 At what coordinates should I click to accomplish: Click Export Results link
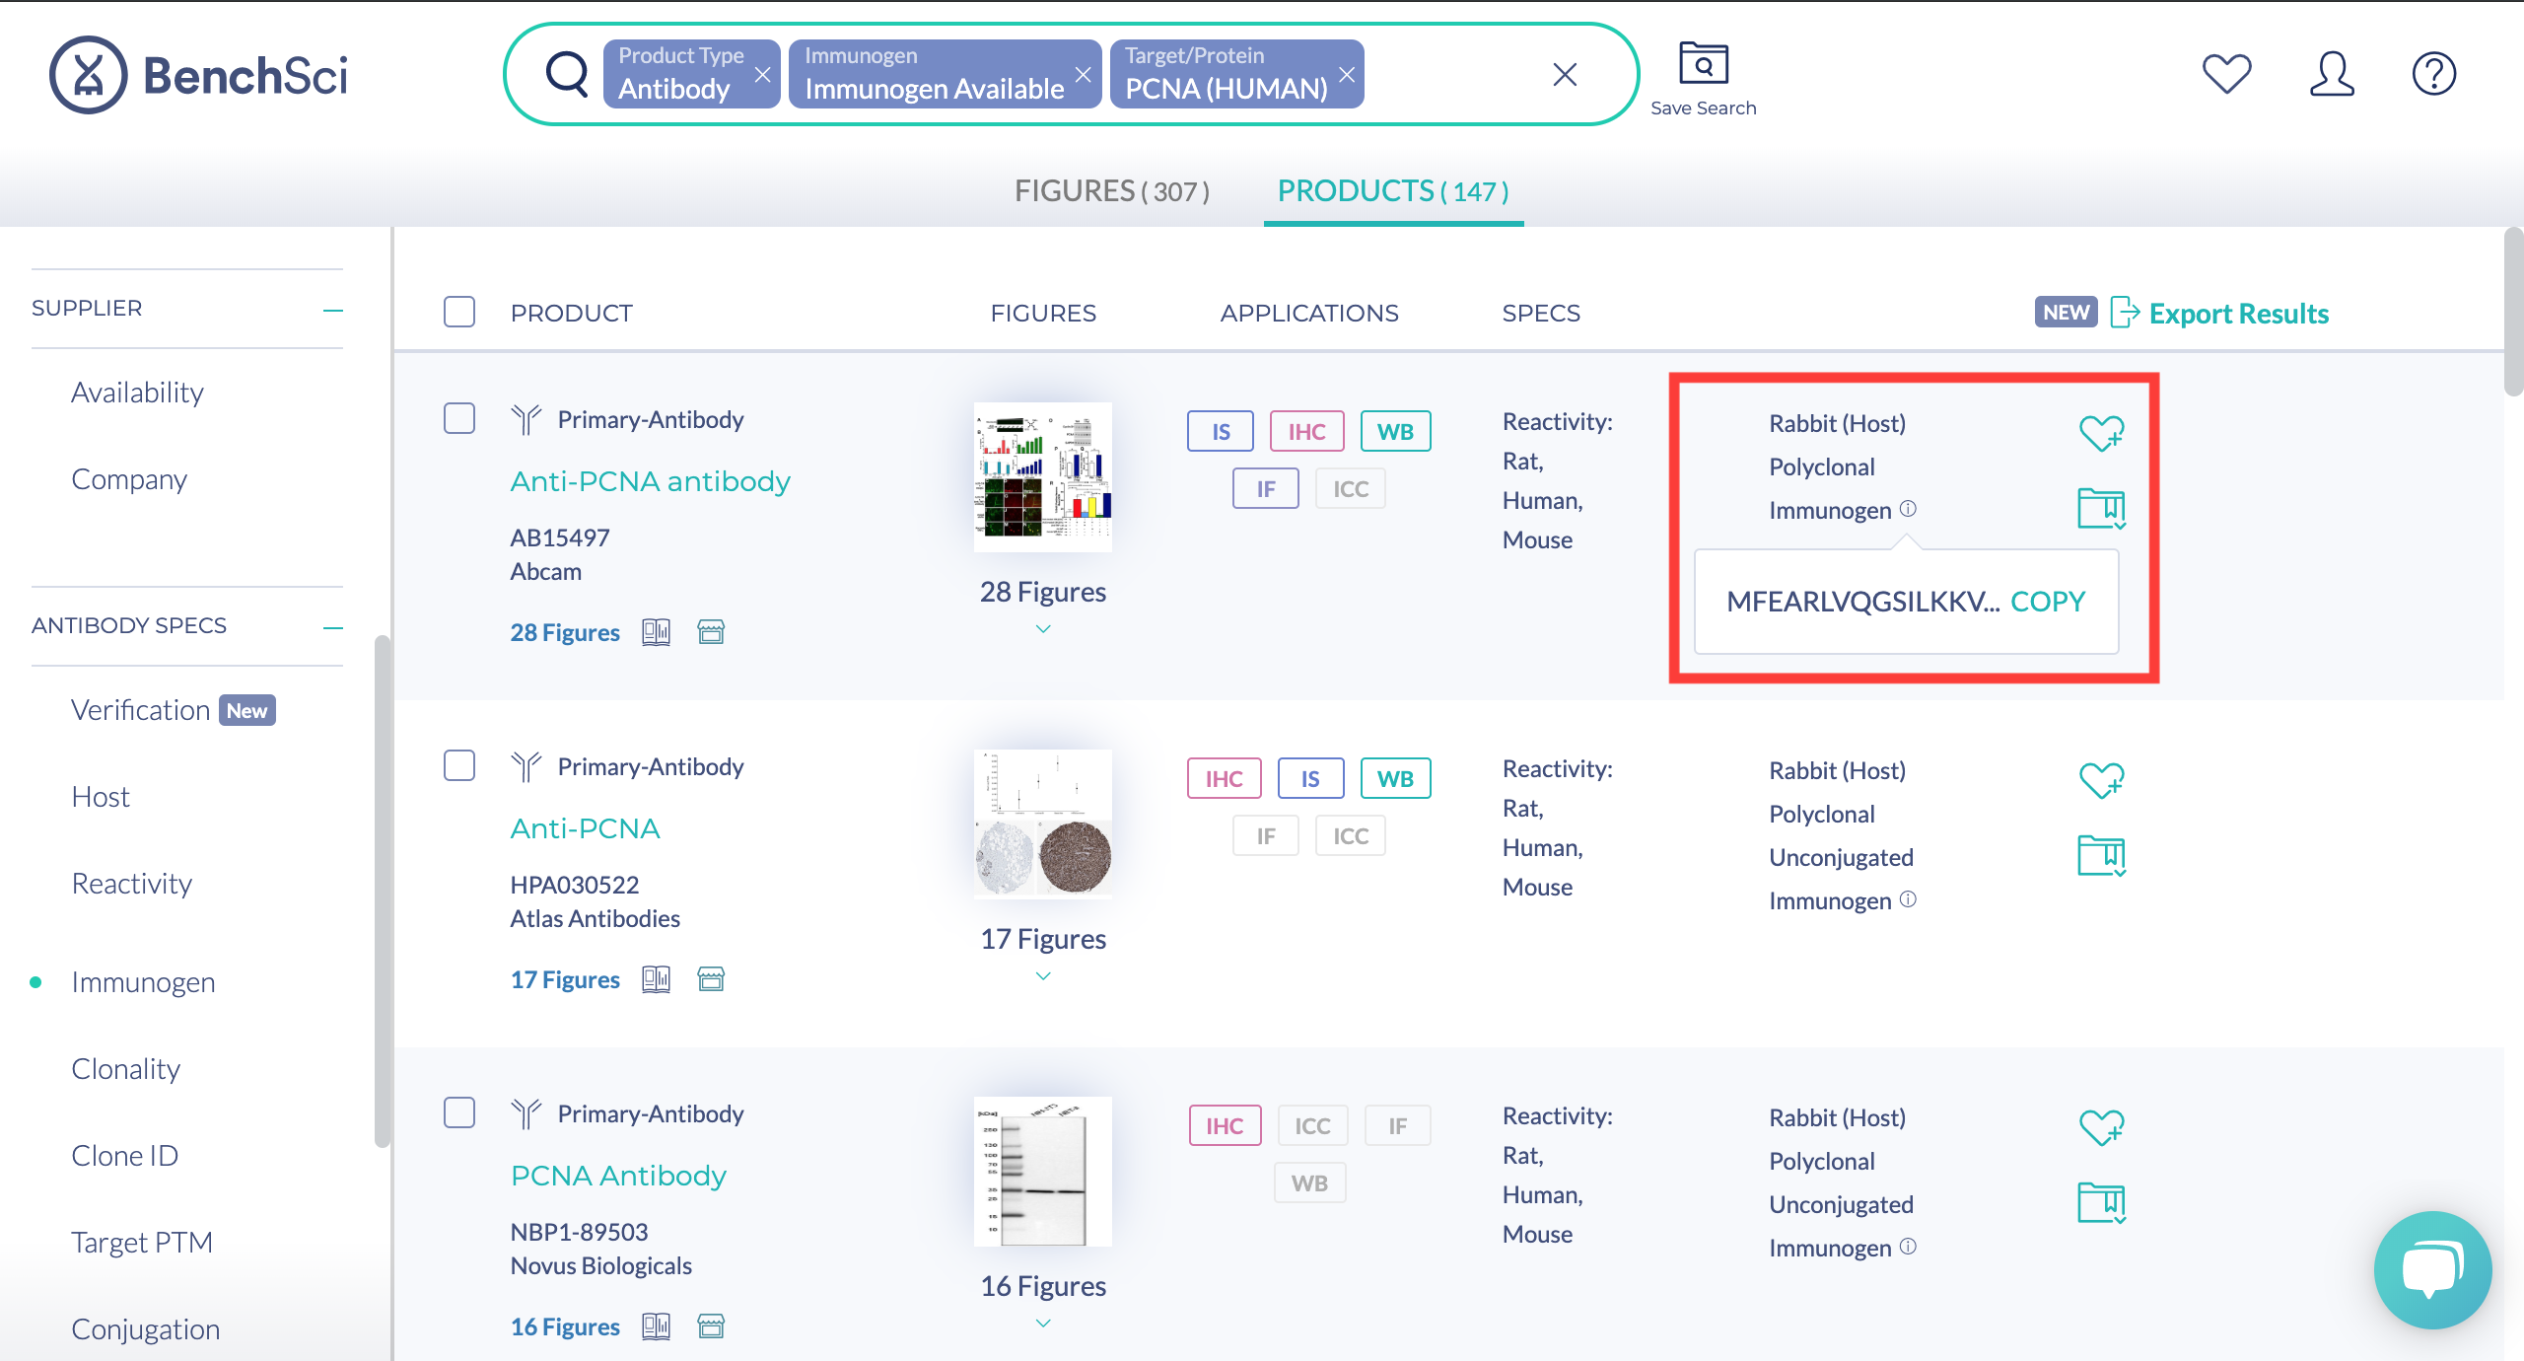2219,313
